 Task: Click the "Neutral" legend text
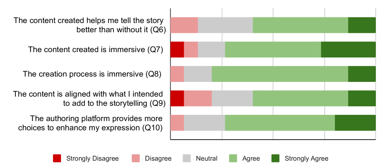click(207, 158)
